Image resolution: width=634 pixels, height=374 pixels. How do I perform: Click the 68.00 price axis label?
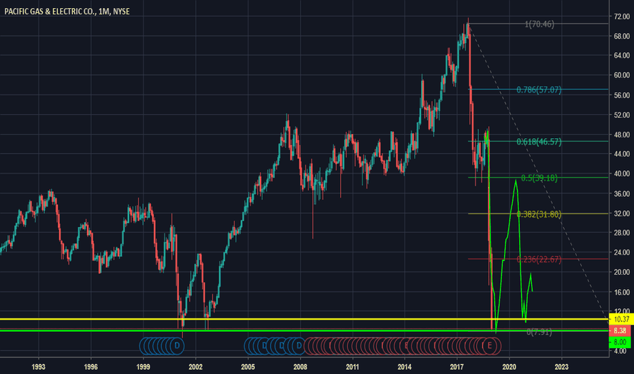[622, 37]
